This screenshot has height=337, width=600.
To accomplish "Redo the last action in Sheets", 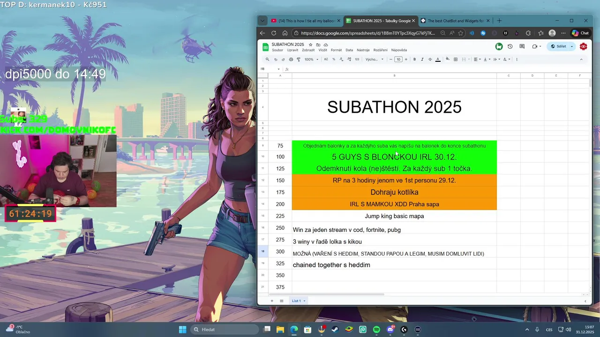I will point(283,59).
